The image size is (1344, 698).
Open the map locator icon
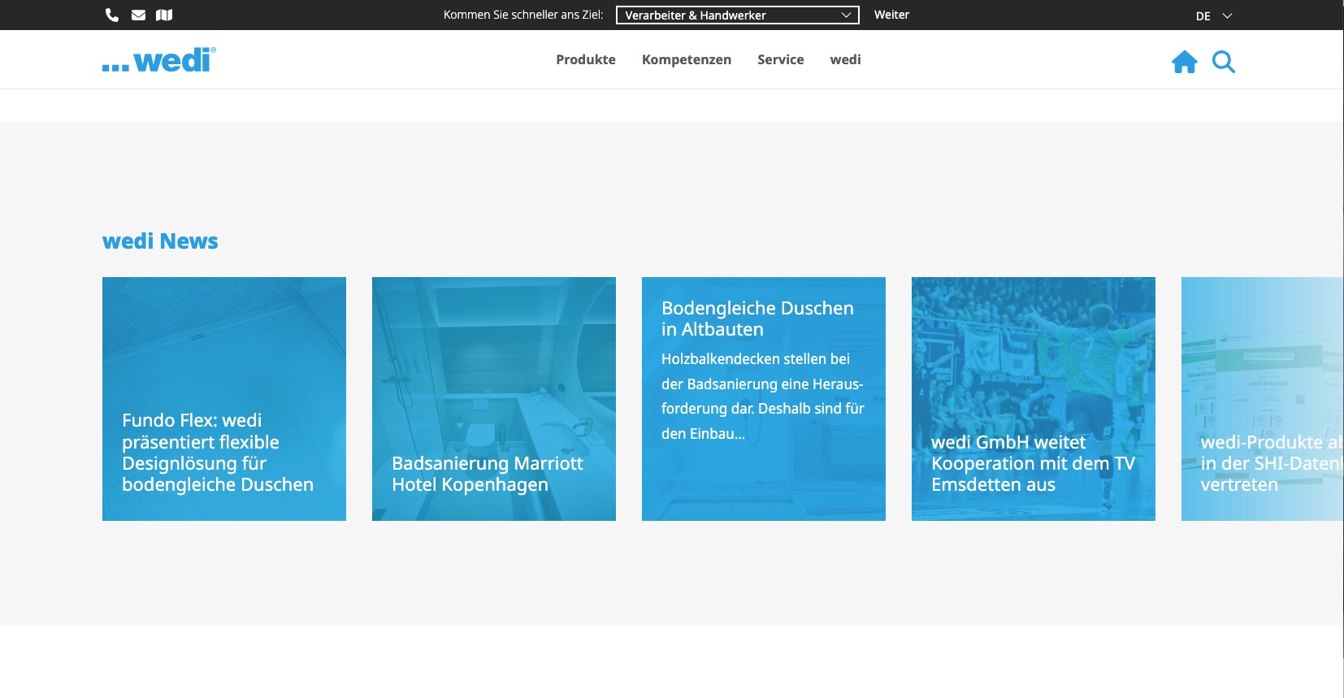coord(164,15)
